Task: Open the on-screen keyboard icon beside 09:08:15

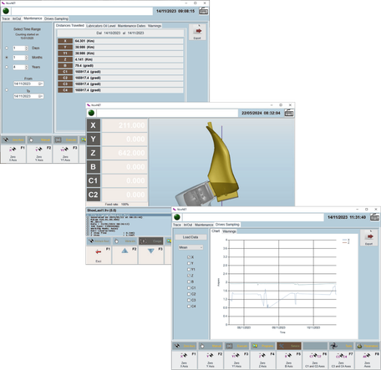Action: [204, 11]
